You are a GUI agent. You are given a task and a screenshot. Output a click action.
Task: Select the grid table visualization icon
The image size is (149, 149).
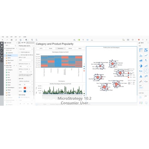point(141,50)
